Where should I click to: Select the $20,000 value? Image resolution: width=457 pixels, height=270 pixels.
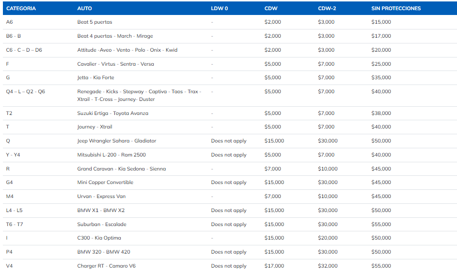click(x=381, y=50)
